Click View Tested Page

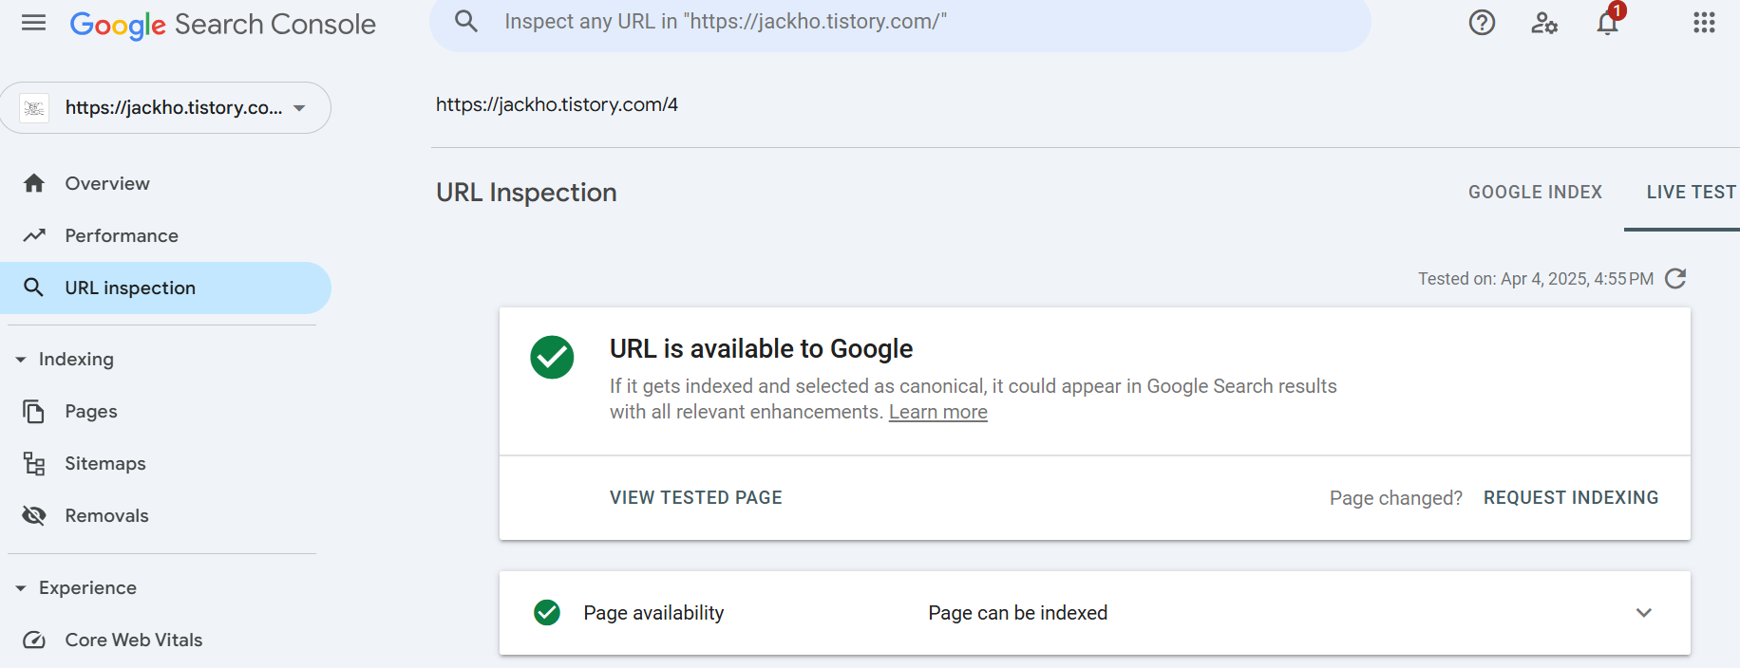pos(696,497)
